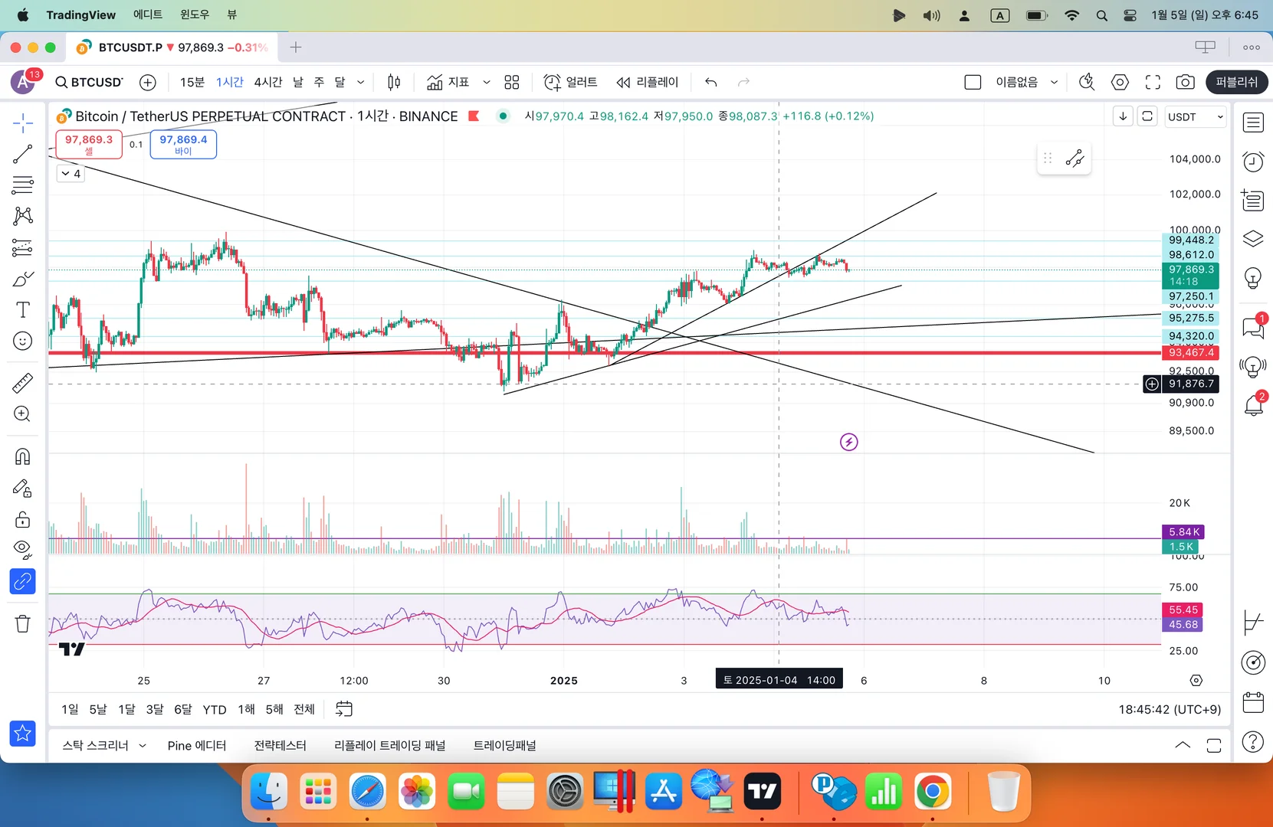Hide all drawings with eye icon
1273x827 pixels.
(23, 550)
